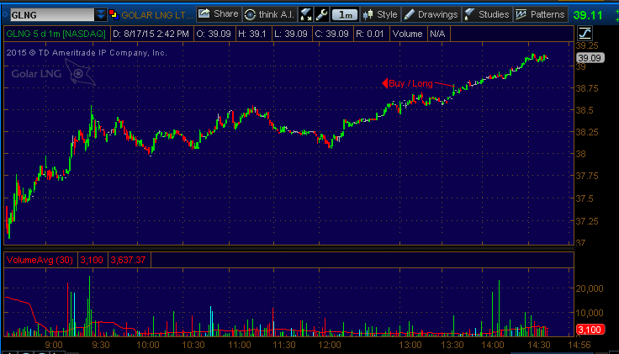This screenshot has width=619, height=354.
Task: Open the Patterns menu
Action: point(541,14)
